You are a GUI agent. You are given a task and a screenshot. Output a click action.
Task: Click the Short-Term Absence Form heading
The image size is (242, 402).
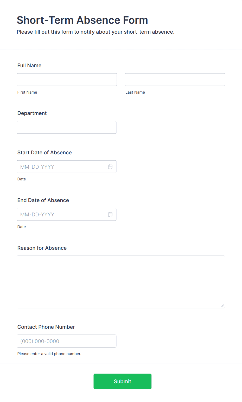[82, 20]
